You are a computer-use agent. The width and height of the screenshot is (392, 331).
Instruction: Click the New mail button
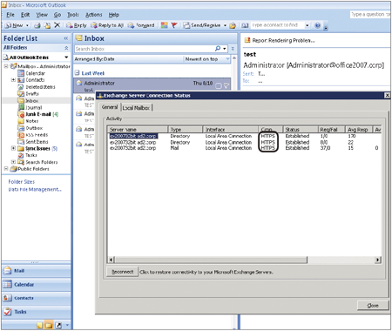coord(14,25)
